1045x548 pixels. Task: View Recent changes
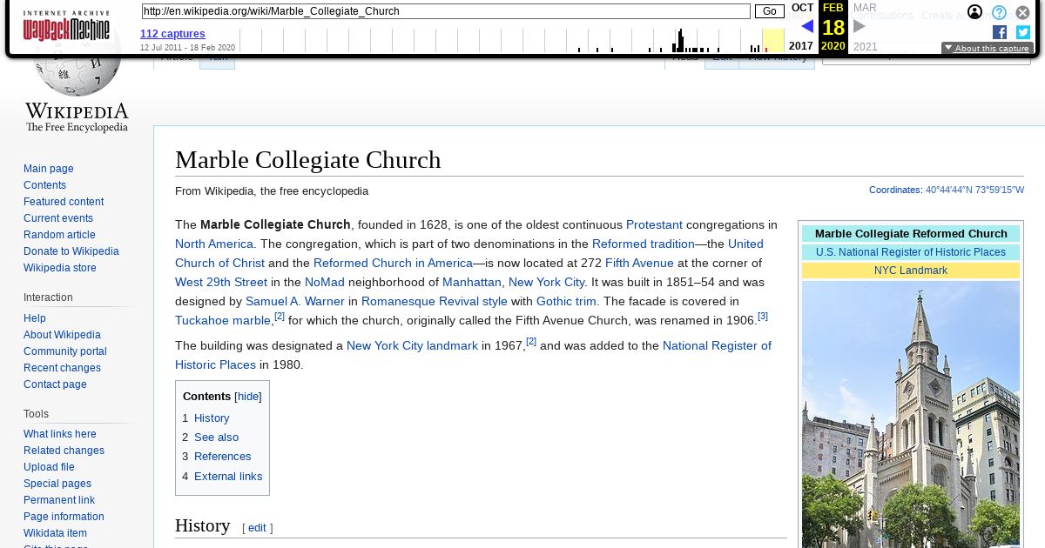click(62, 368)
